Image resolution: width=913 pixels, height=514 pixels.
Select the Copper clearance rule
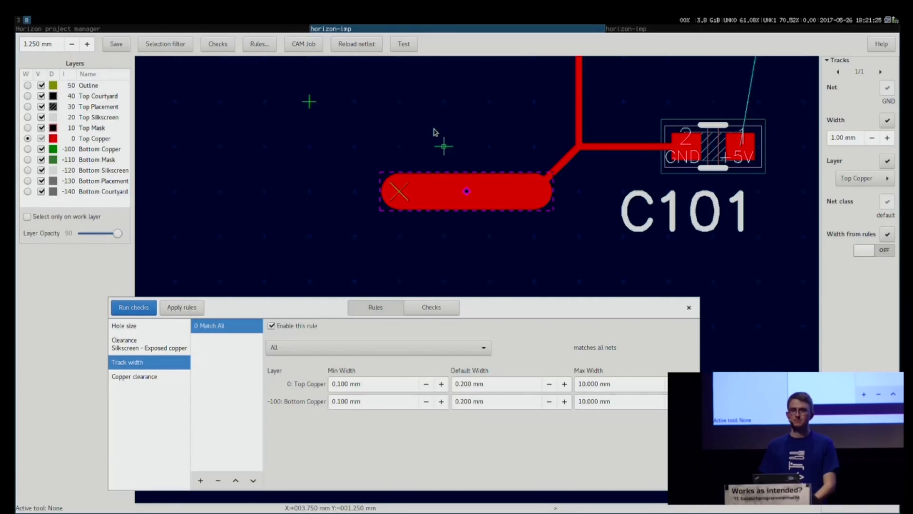tap(149, 377)
